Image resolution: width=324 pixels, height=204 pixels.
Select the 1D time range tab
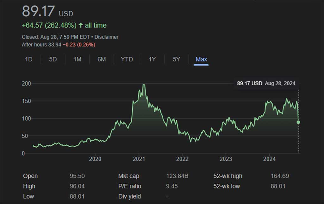[x=29, y=60]
